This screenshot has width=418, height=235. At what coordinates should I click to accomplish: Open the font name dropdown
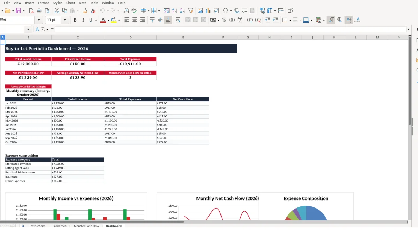(39, 20)
